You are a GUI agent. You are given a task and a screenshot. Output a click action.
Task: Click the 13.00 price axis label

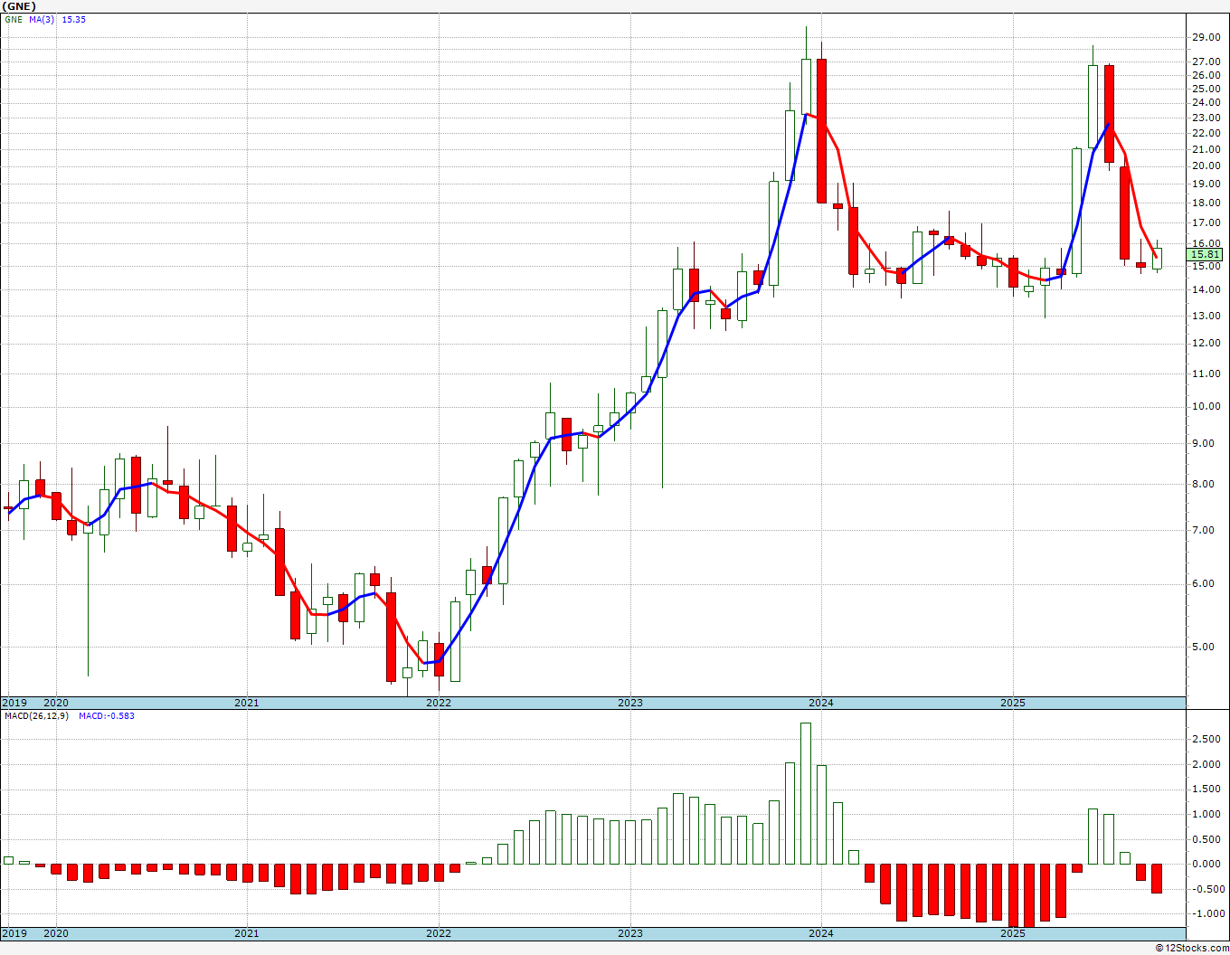(x=1206, y=316)
